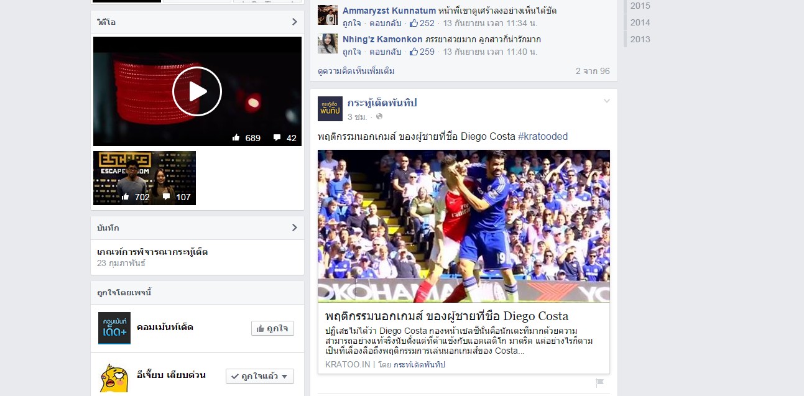This screenshot has width=804, height=396.
Task: Jump to 2014 in timeline
Action: (640, 22)
